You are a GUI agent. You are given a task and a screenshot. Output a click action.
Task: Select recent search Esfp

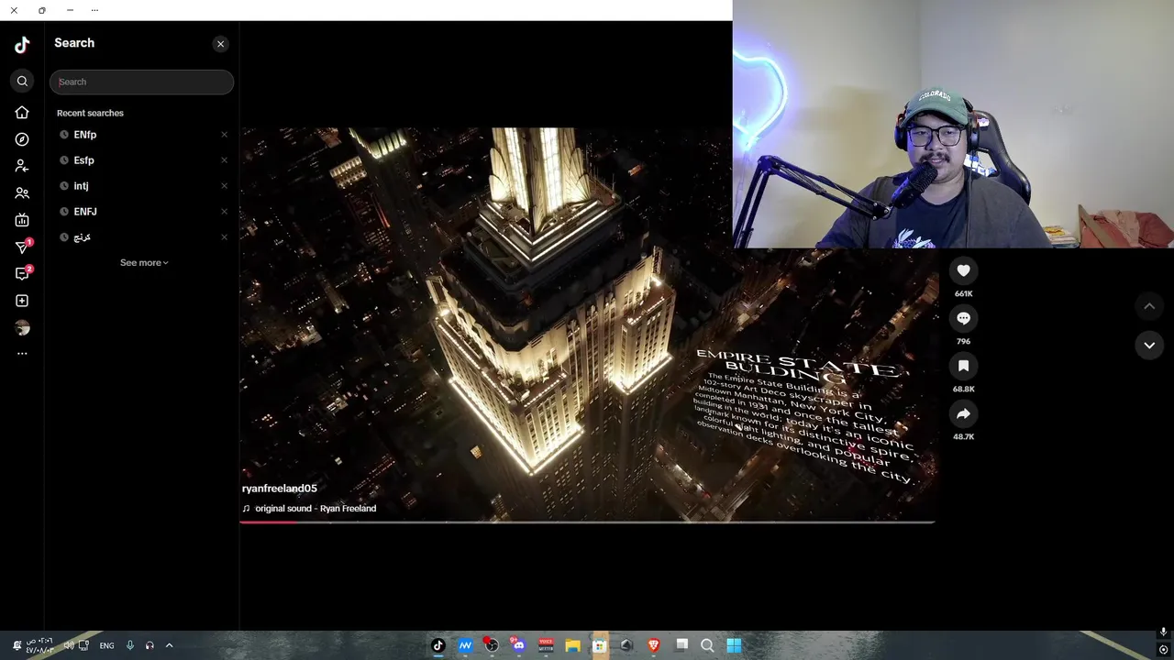pyautogui.click(x=83, y=160)
